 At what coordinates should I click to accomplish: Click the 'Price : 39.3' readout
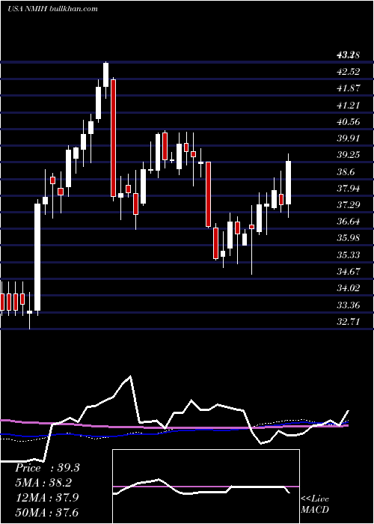[47, 468]
